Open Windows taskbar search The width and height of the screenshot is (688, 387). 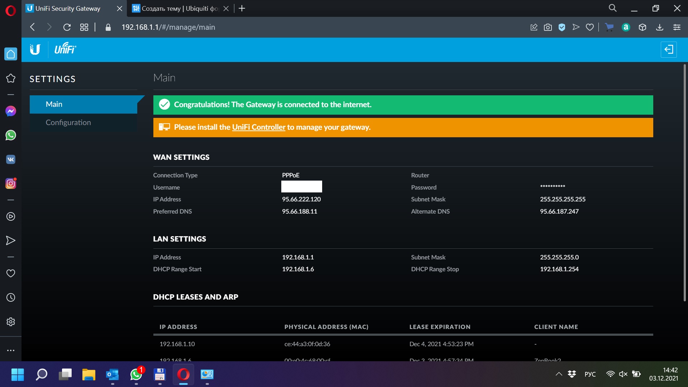pyautogui.click(x=42, y=374)
